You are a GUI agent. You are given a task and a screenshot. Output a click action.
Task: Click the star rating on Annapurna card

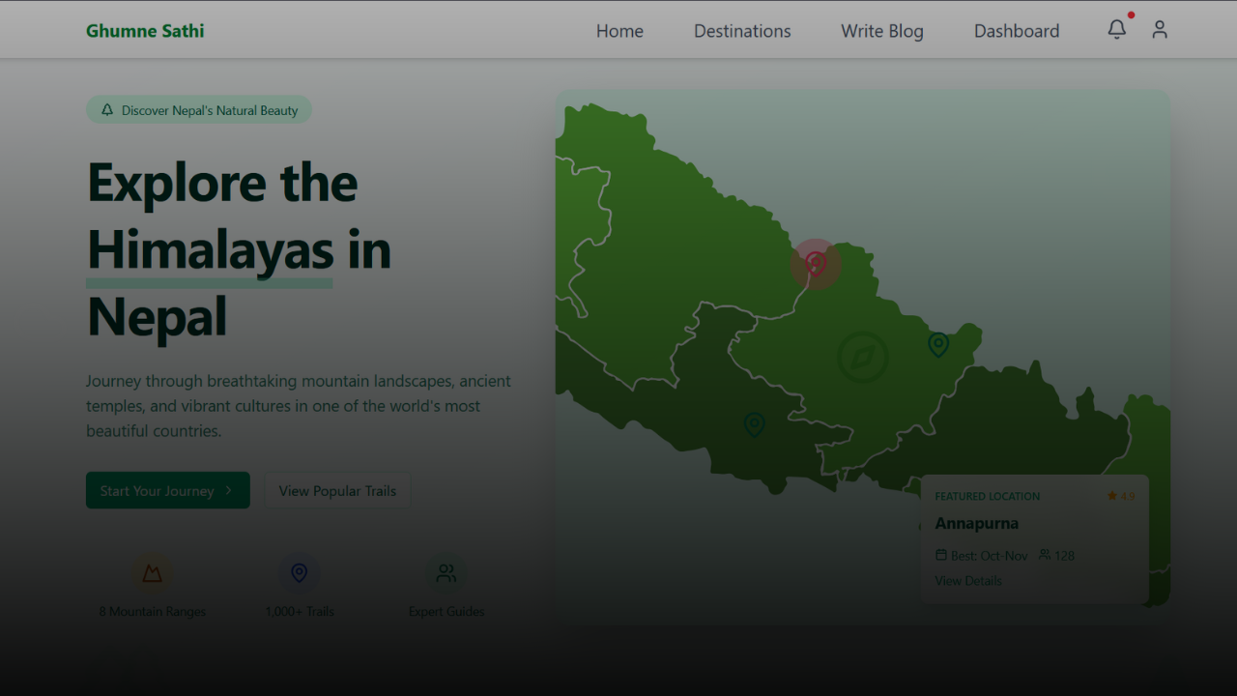pos(1121,496)
